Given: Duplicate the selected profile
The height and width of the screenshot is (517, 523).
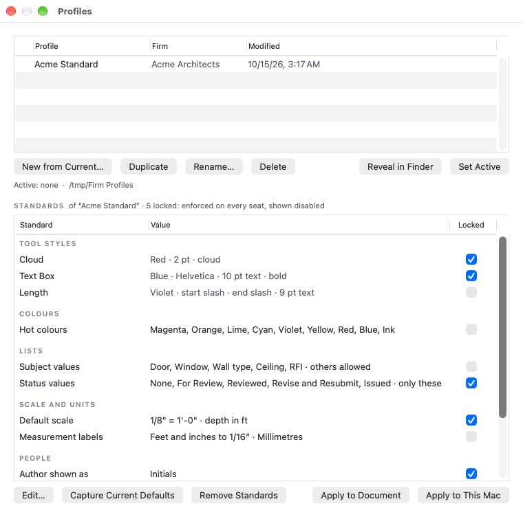Looking at the screenshot, I should [149, 166].
